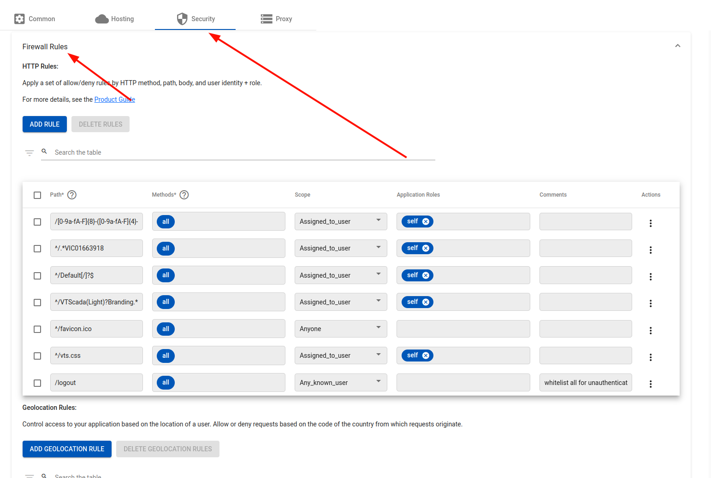Open the three-dot menu for the ^/.*VIC01663918 rule

coord(650,250)
